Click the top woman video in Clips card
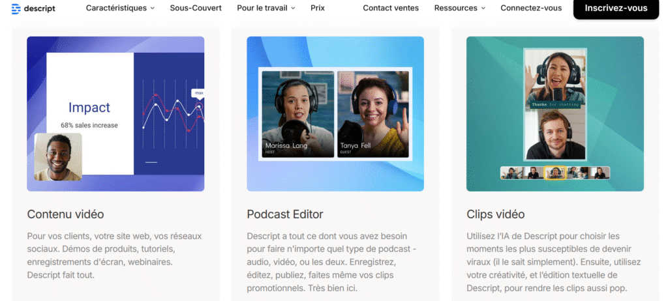 pos(554,79)
